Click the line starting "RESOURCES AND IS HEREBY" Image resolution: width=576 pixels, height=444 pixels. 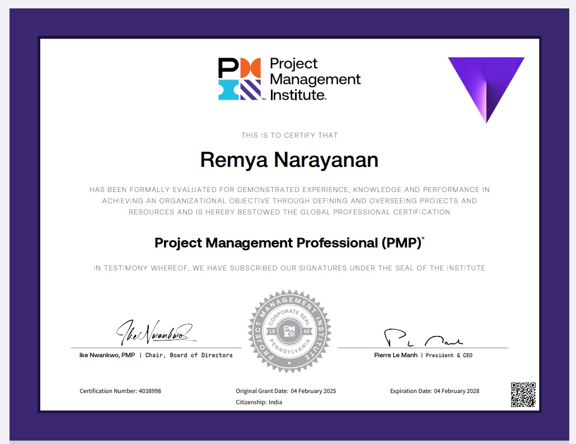[x=289, y=212]
